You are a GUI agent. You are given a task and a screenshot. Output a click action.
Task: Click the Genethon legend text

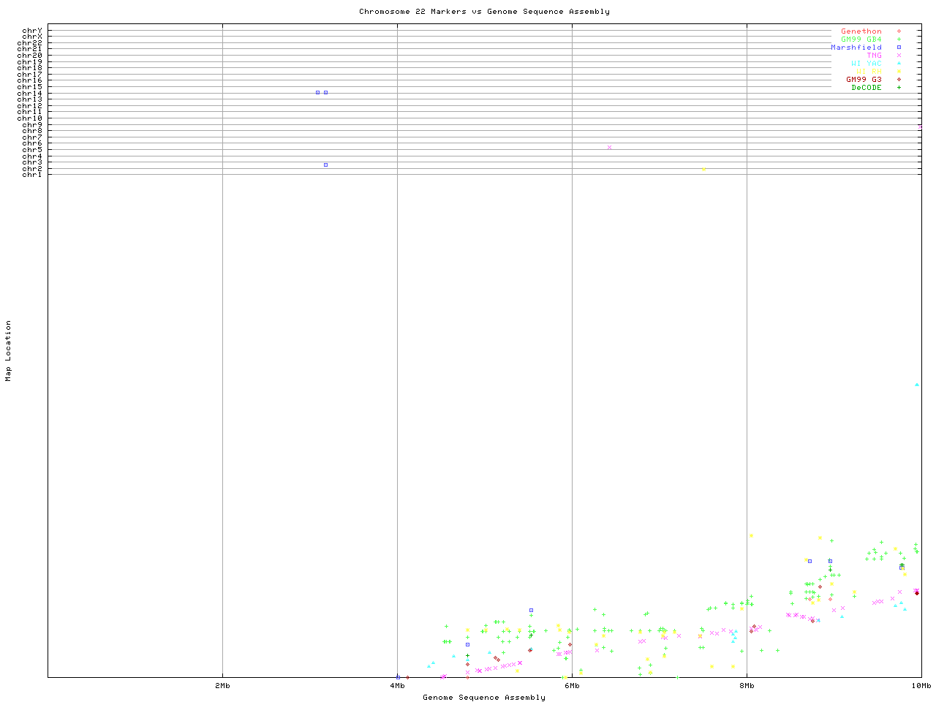click(x=861, y=31)
